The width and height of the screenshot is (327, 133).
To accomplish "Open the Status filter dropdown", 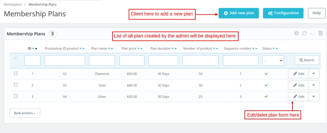I will coord(273,60).
